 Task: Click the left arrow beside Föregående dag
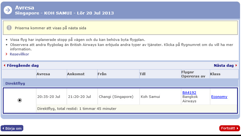click(4, 65)
